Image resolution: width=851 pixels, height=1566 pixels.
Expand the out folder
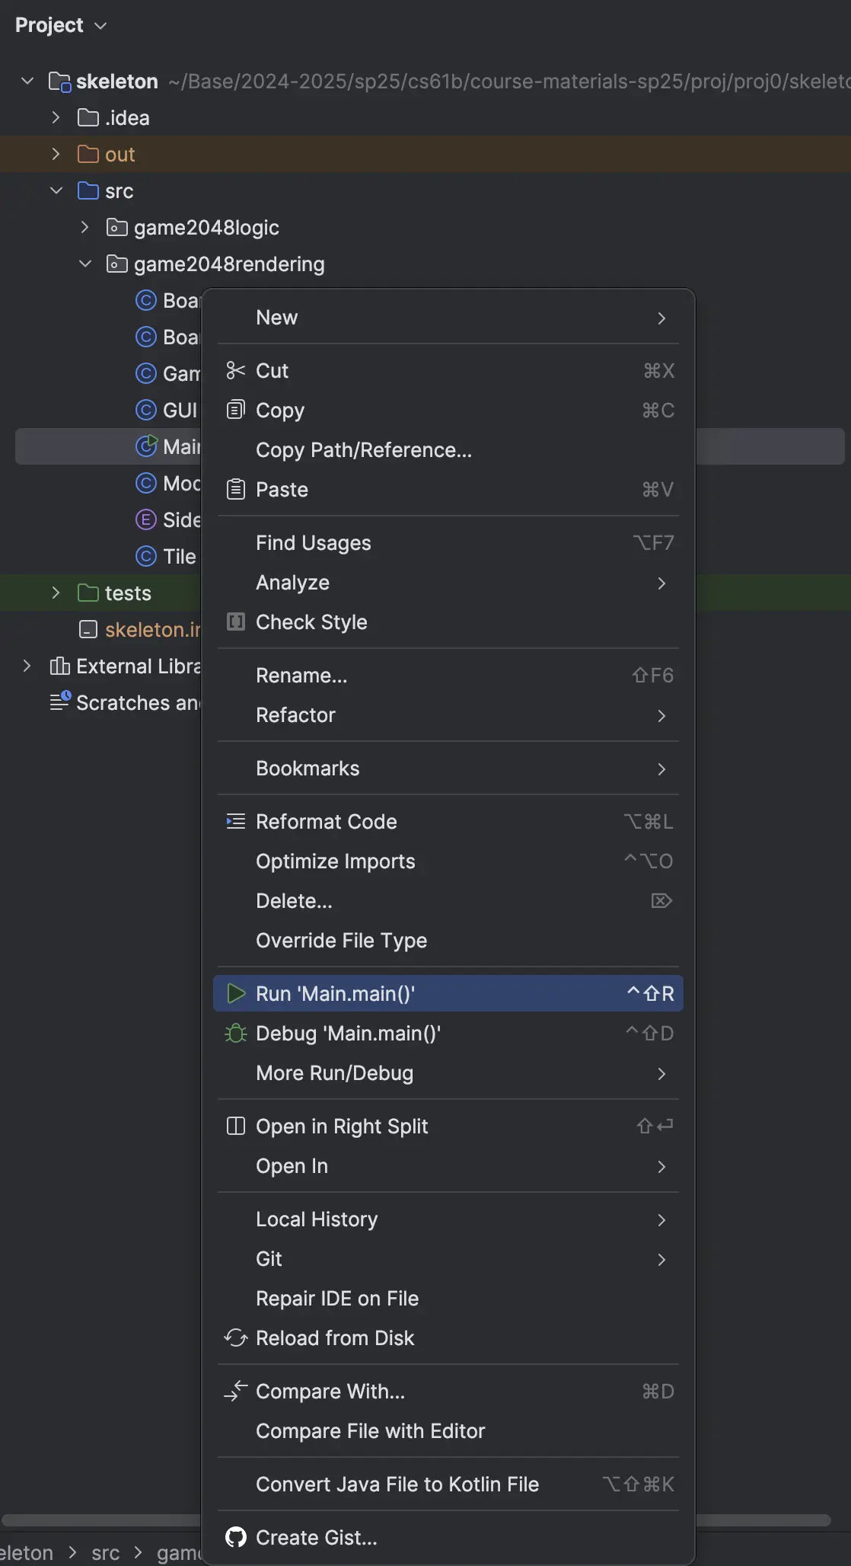(x=56, y=155)
